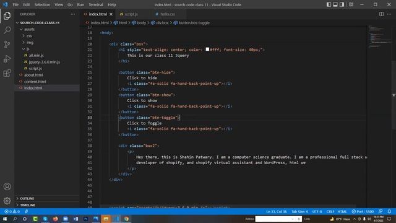Viewport: 396px width, 223px height.
Task: Open the Customize Layout icon
Action: tap(351, 4)
